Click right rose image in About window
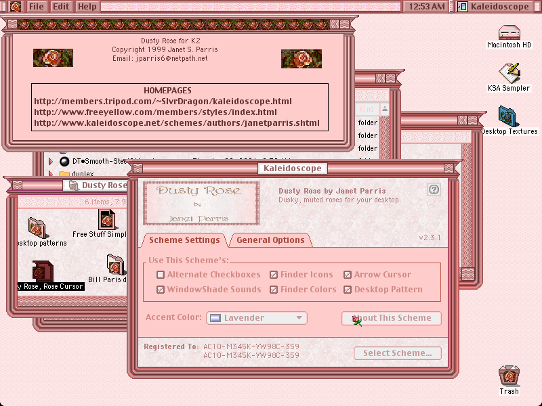Screen dimensions: 542x406 (301, 59)
